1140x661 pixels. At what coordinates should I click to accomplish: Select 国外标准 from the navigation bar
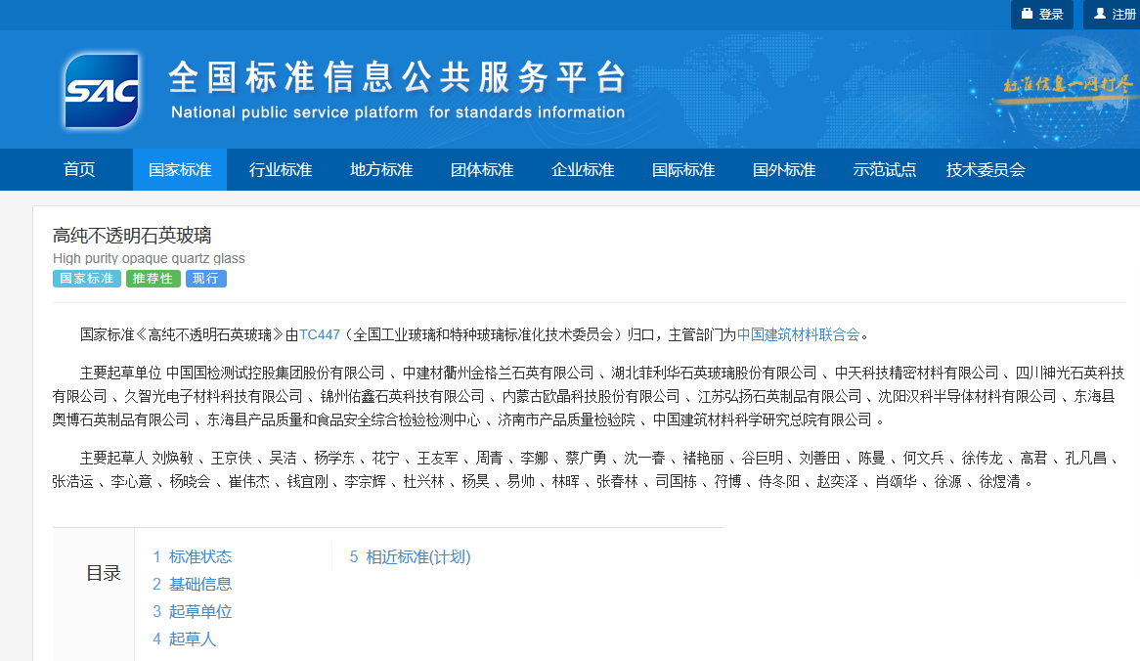pos(784,170)
